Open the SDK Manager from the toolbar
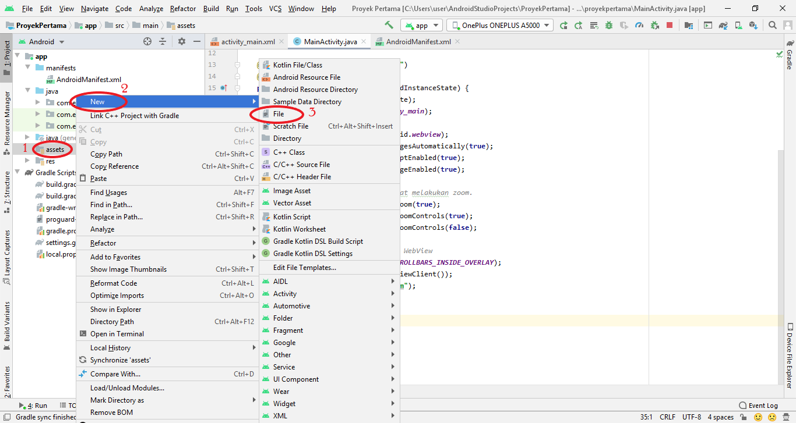 (x=752, y=24)
